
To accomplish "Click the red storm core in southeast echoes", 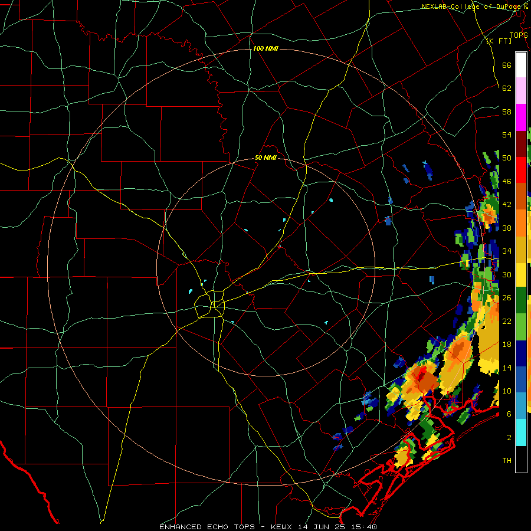I will (x=421, y=375).
